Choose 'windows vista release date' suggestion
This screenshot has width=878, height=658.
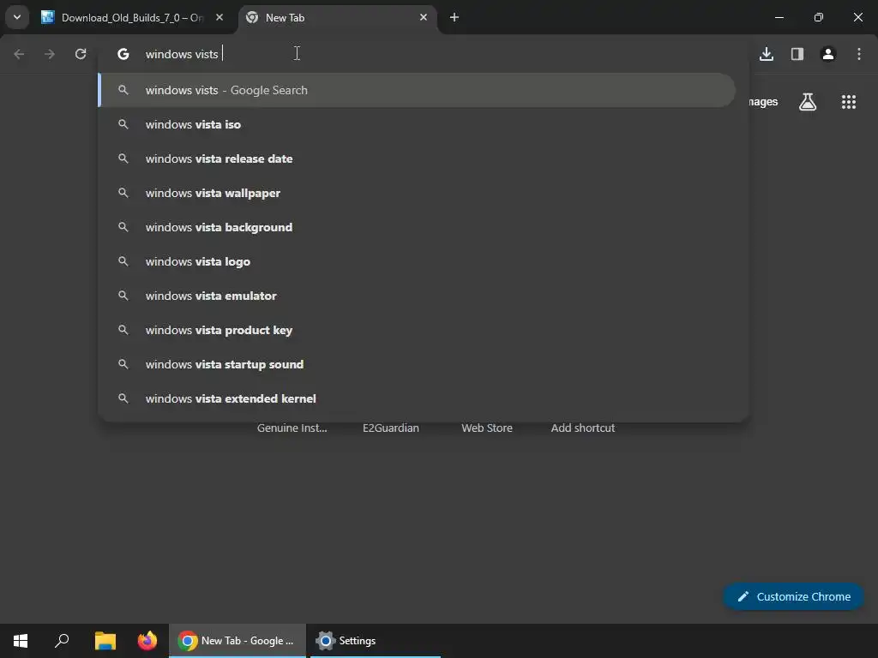[417, 159]
